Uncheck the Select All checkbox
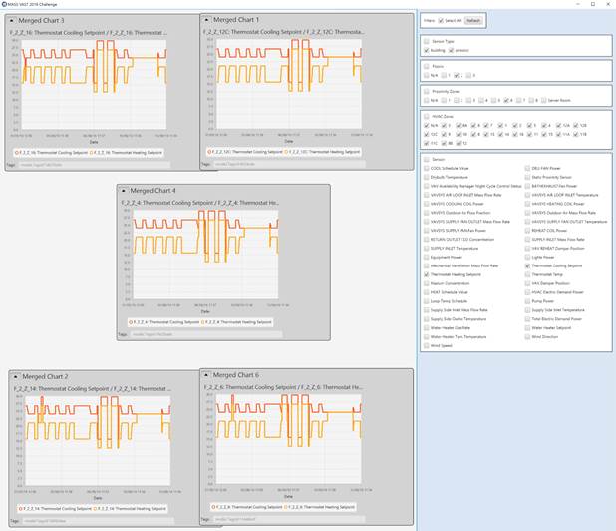Screen dimensions: 616x531 [x=441, y=20]
